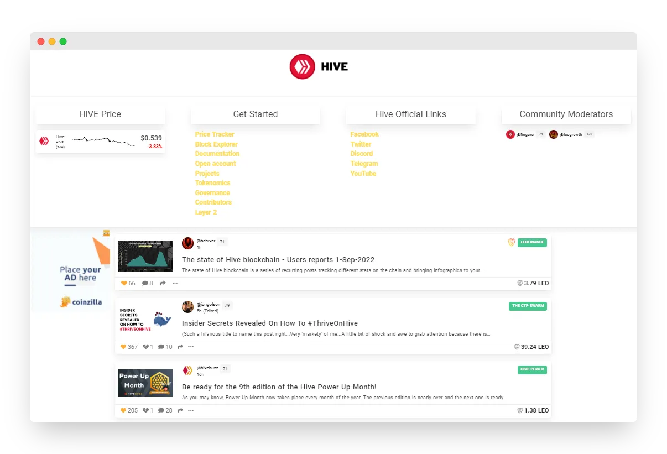The width and height of the screenshot is (667, 454).
Task: Click the Get Started section header
Action: click(x=256, y=114)
